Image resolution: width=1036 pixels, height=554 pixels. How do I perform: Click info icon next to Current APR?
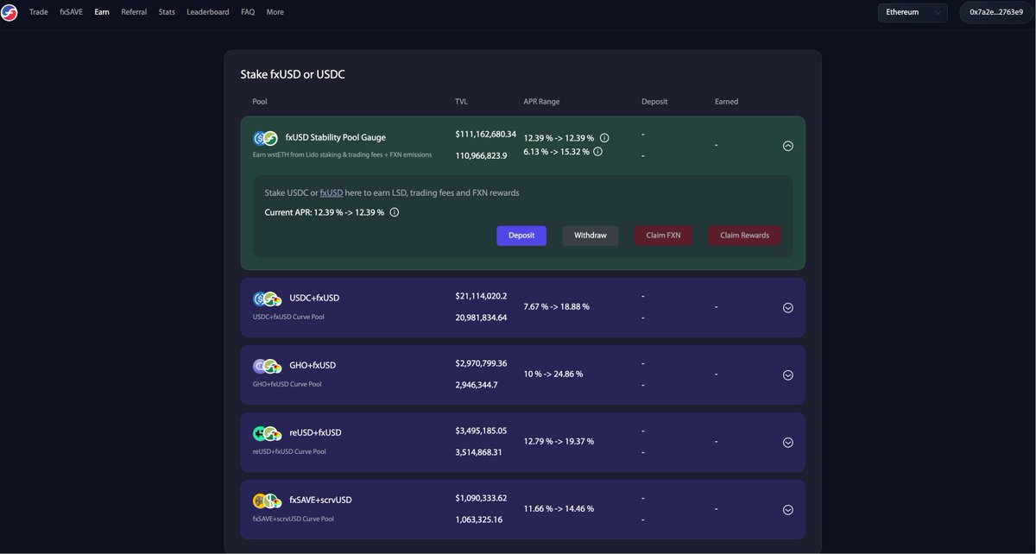pos(395,212)
